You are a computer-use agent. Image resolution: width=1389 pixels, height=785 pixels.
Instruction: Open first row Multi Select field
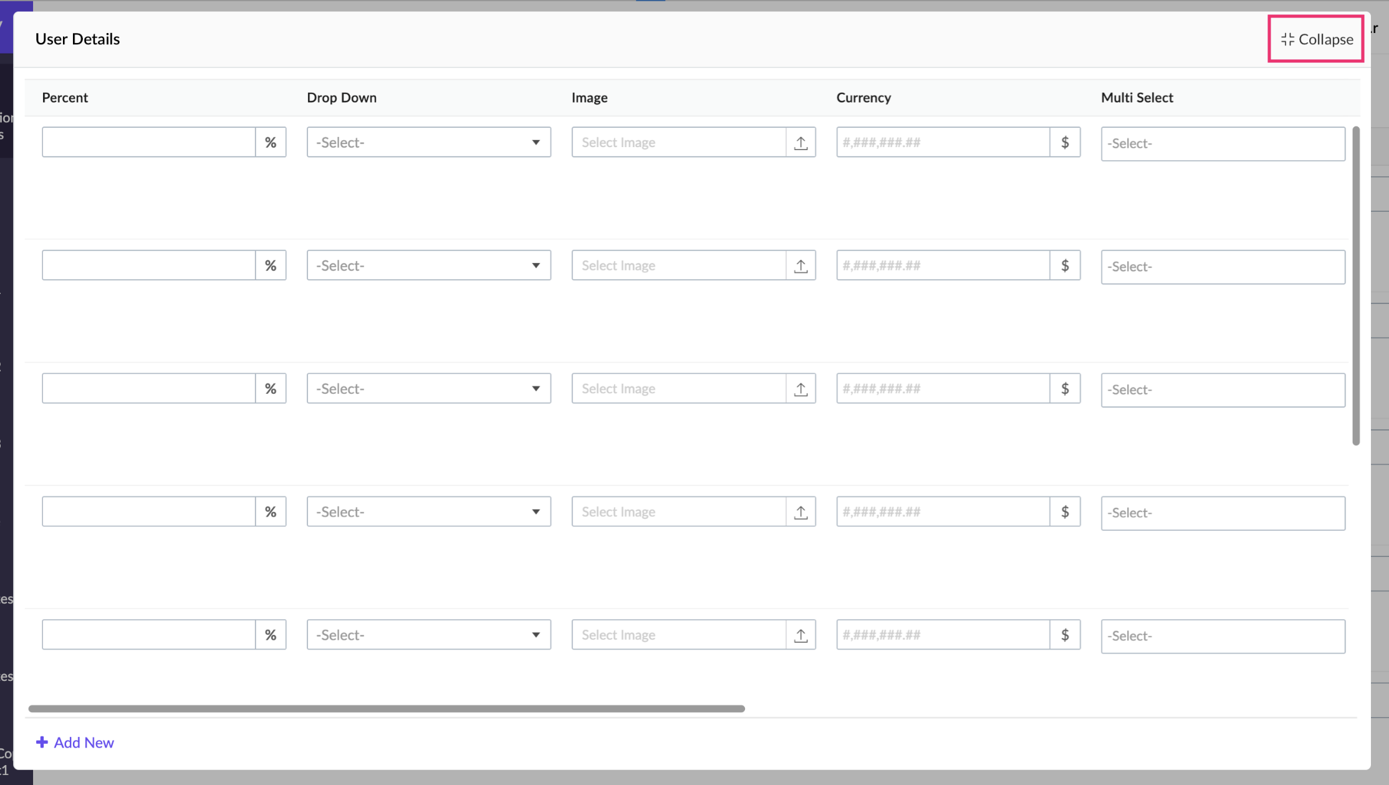coord(1223,144)
